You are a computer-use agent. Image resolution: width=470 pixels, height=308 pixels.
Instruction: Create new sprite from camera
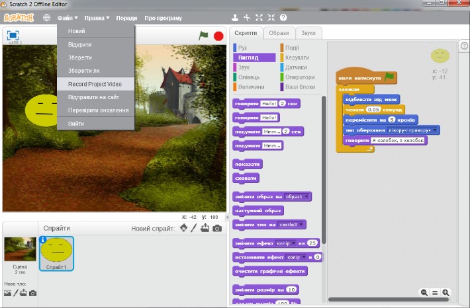click(217, 229)
